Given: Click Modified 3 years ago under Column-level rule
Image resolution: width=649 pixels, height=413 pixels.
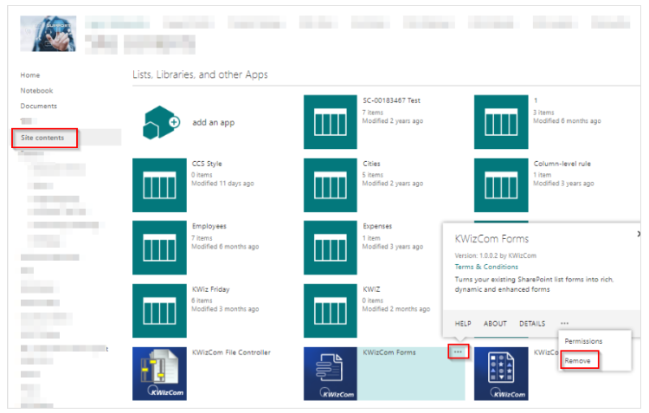Looking at the screenshot, I should point(563,183).
